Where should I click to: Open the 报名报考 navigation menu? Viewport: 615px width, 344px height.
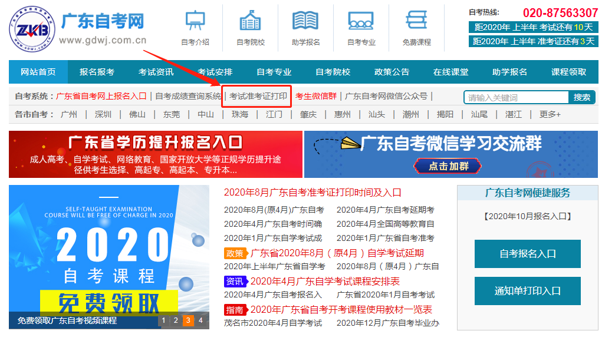click(97, 72)
